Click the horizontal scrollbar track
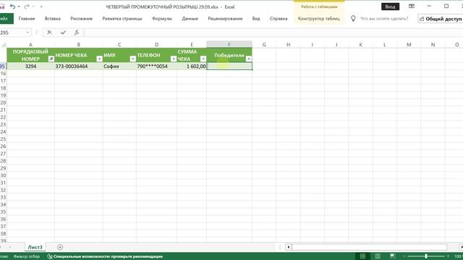Viewport: 463px width, 260px height. (x=370, y=247)
